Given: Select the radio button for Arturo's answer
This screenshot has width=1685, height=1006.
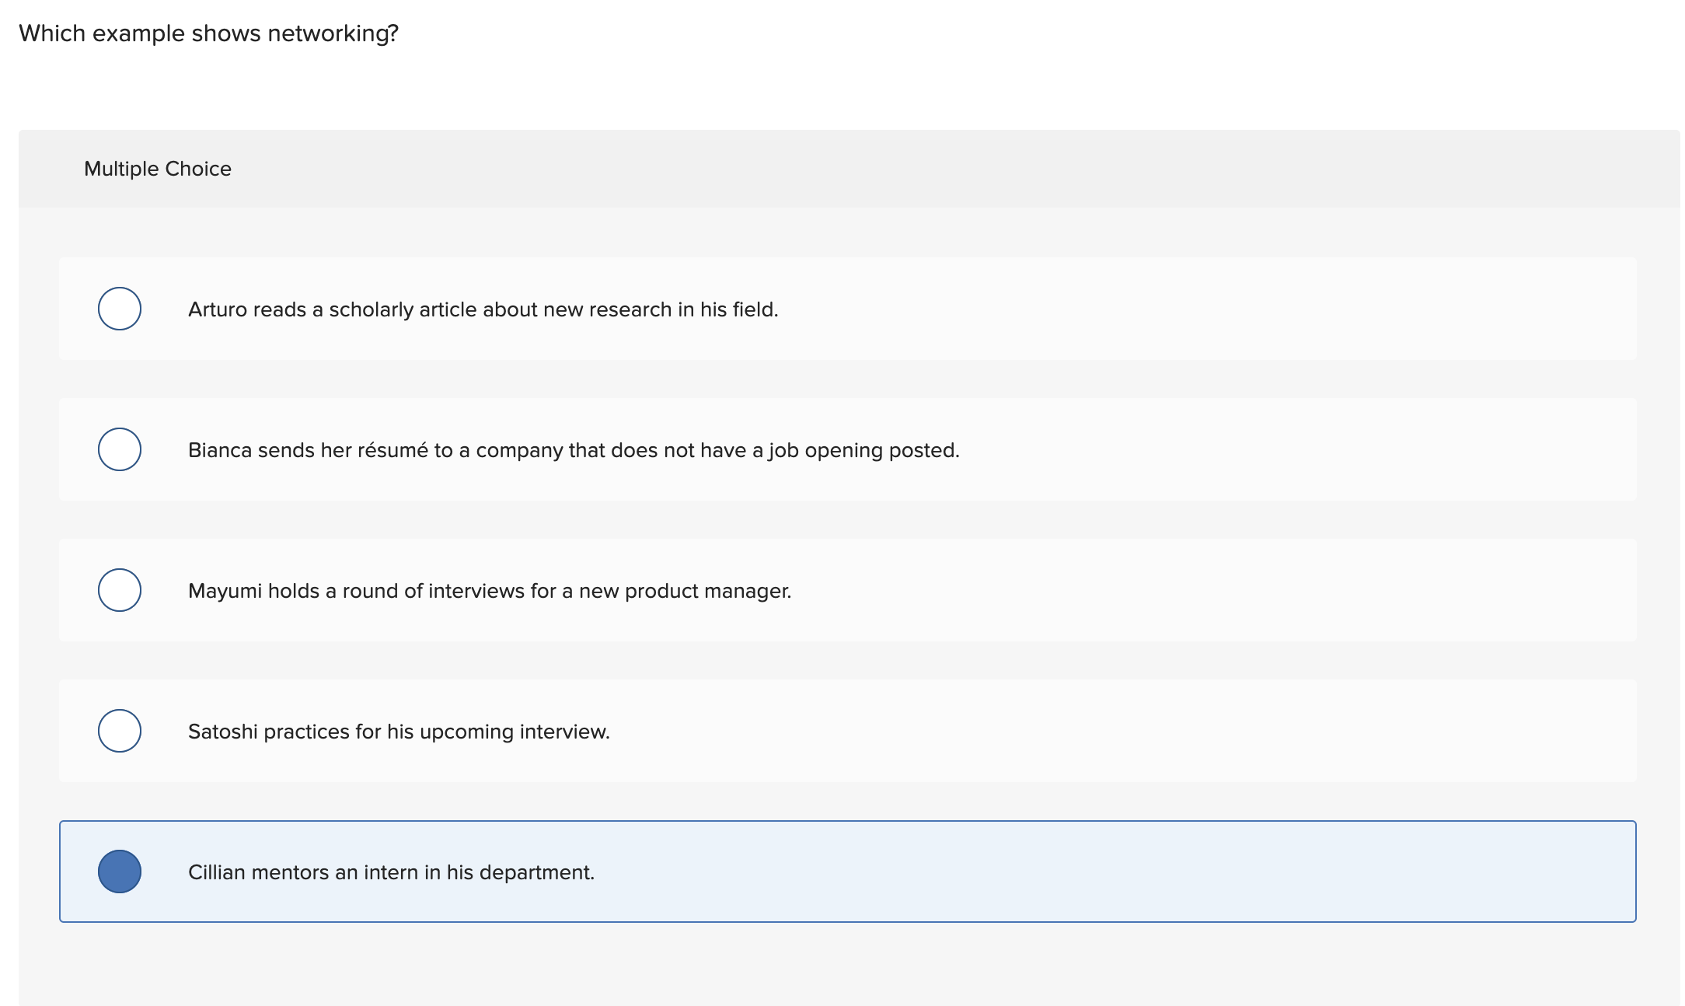Looking at the screenshot, I should coord(120,309).
